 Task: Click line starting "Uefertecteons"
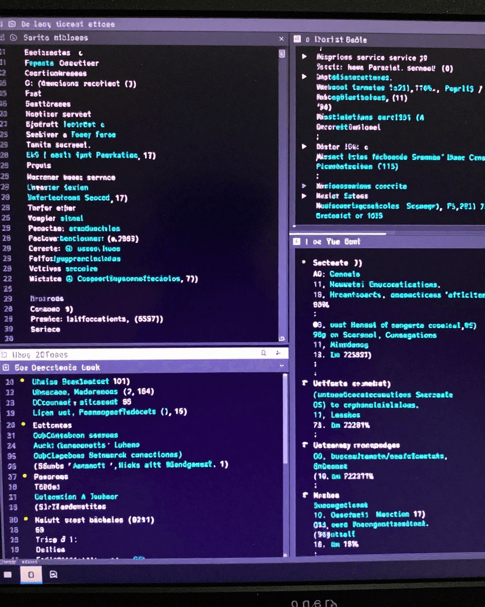pyautogui.click(x=78, y=198)
